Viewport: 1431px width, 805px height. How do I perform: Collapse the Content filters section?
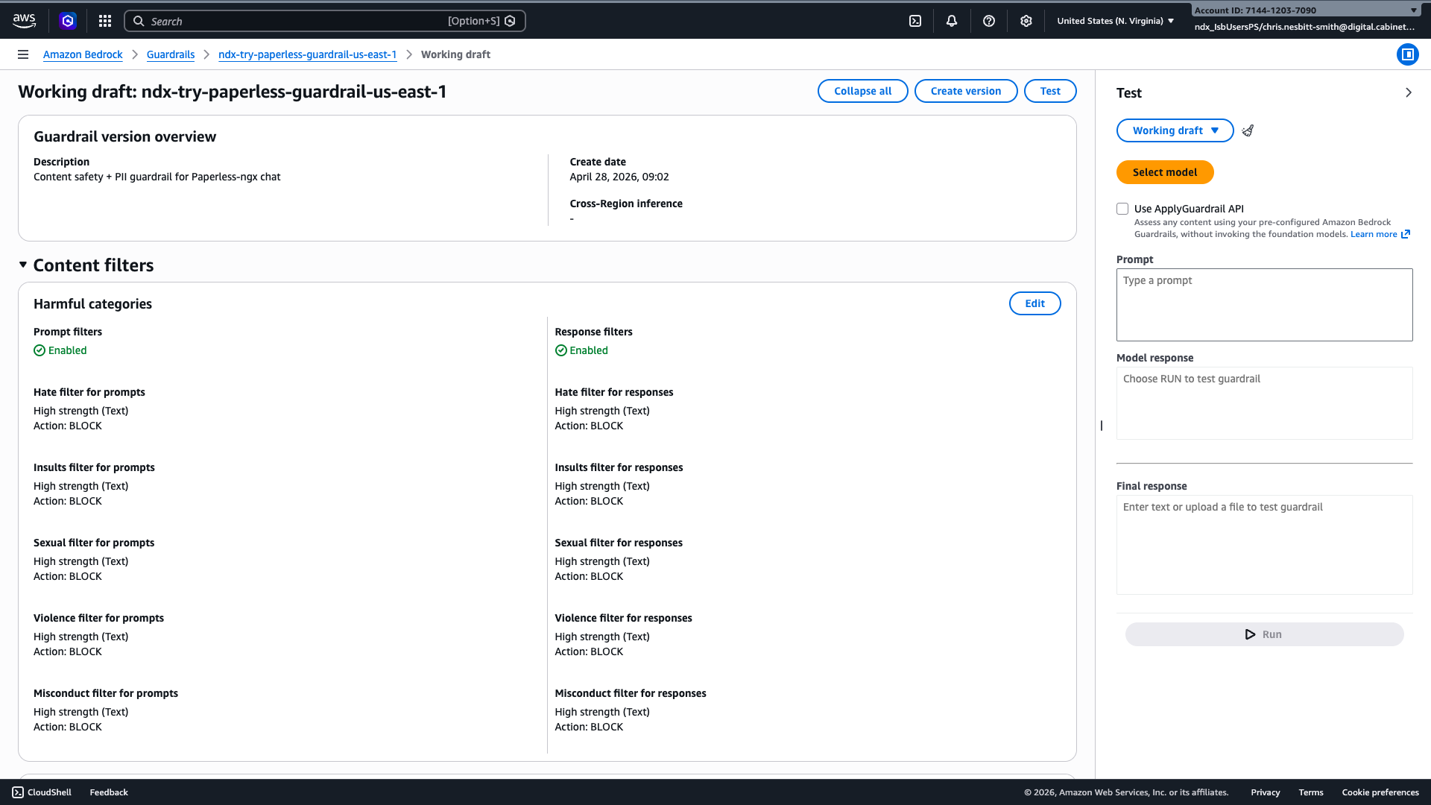(x=23, y=265)
